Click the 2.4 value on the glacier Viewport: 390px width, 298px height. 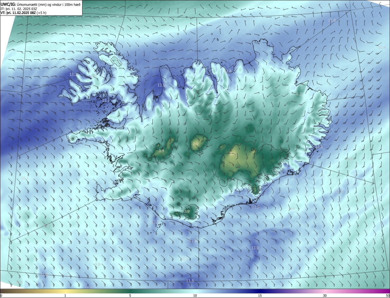tap(195, 144)
